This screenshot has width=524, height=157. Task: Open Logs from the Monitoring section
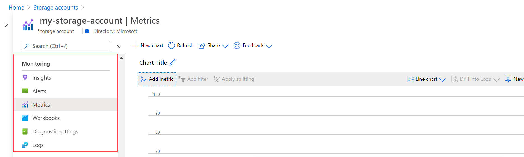[66, 145]
